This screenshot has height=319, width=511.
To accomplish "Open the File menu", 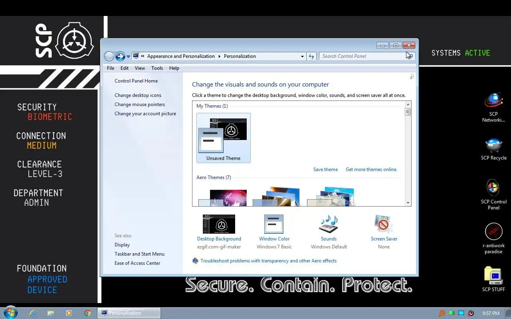I will point(111,68).
